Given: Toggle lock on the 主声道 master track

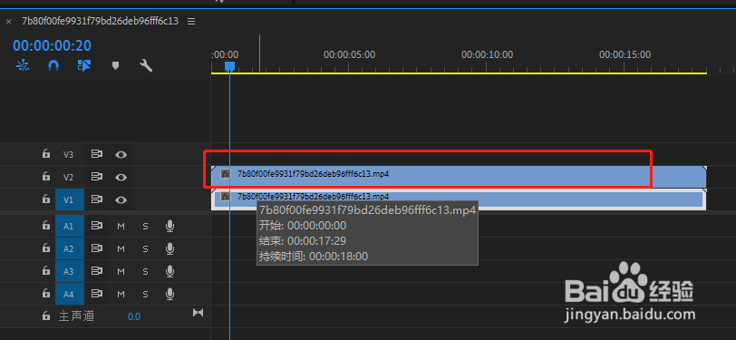Looking at the screenshot, I should pos(45,316).
